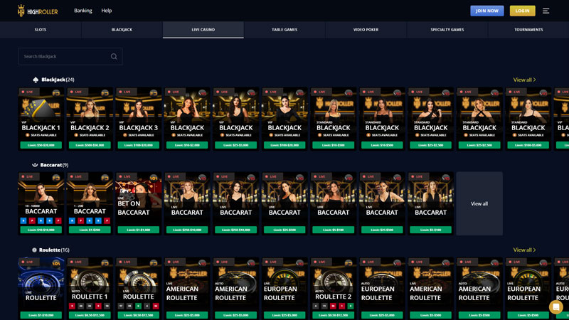Click the limit button under Bet On Baccarat

click(x=138, y=230)
